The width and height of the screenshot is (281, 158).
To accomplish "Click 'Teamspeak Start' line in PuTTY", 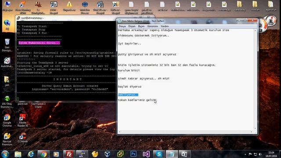I will [32, 26].
